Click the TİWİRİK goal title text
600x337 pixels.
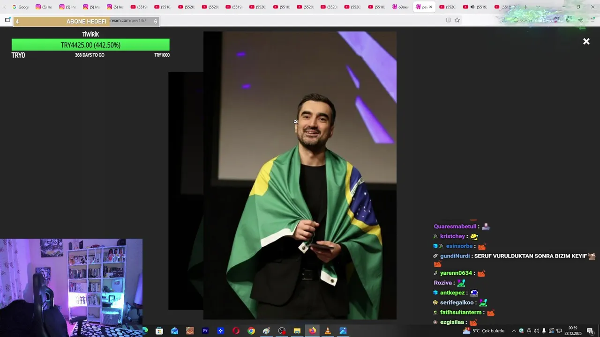click(90, 35)
